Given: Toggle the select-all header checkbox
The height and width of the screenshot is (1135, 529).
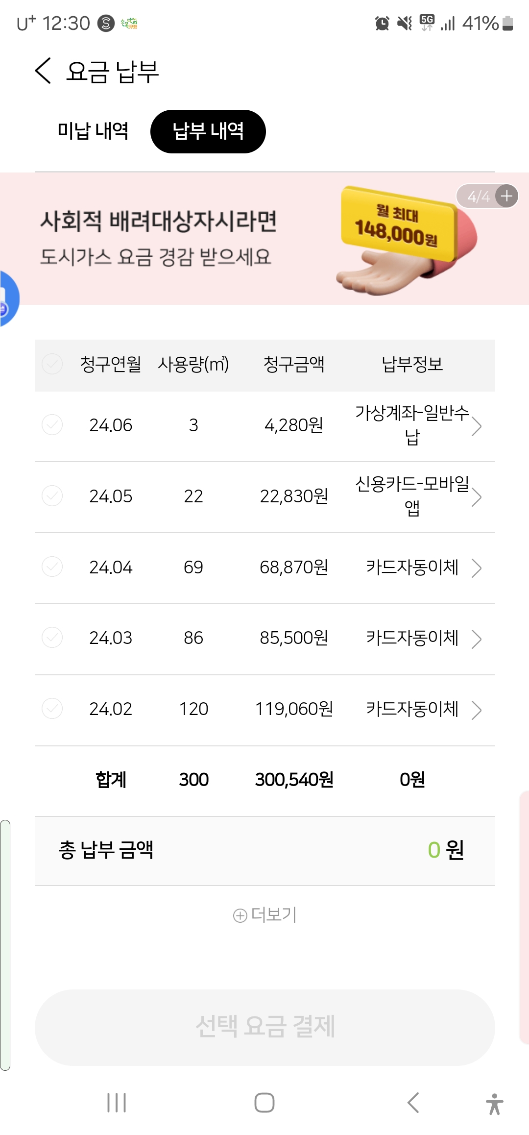Looking at the screenshot, I should pos(52,364).
